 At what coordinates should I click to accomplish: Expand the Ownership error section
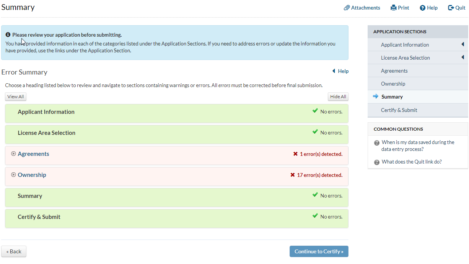click(x=13, y=175)
